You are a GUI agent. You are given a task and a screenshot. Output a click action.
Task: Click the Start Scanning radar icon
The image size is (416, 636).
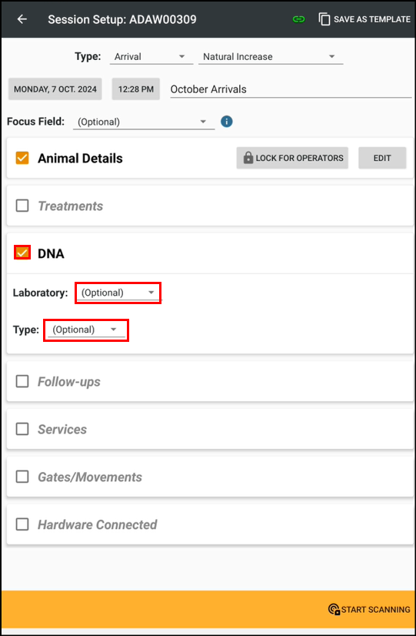(x=334, y=609)
